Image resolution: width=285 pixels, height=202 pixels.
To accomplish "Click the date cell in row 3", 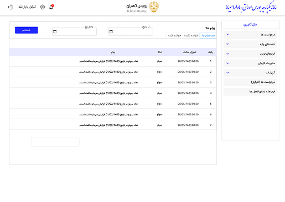I will [x=188, y=83].
